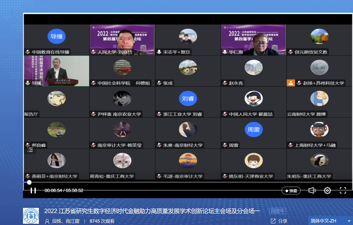Select the 周雷 blue avatar tile
The width and height of the screenshot is (353, 225).
point(254,130)
